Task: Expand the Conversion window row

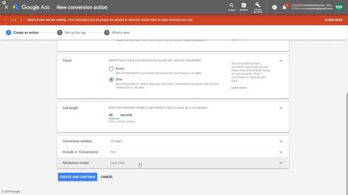Action: 173,141
